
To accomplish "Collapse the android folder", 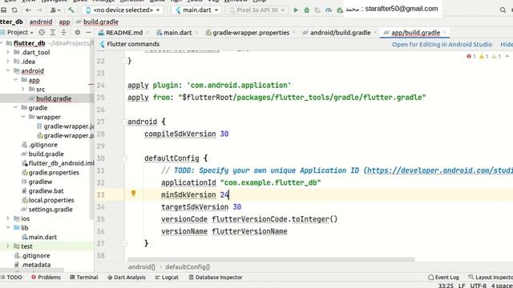I will pyautogui.click(x=8, y=70).
